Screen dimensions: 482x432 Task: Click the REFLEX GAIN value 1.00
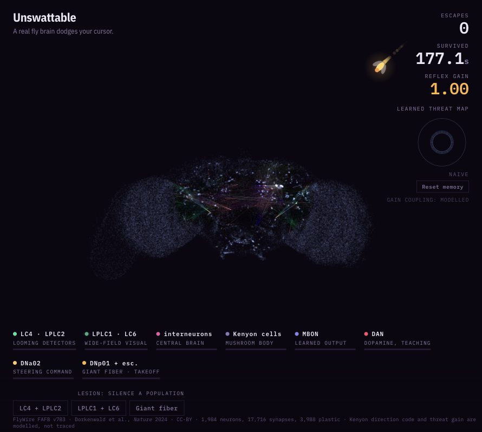pos(450,89)
